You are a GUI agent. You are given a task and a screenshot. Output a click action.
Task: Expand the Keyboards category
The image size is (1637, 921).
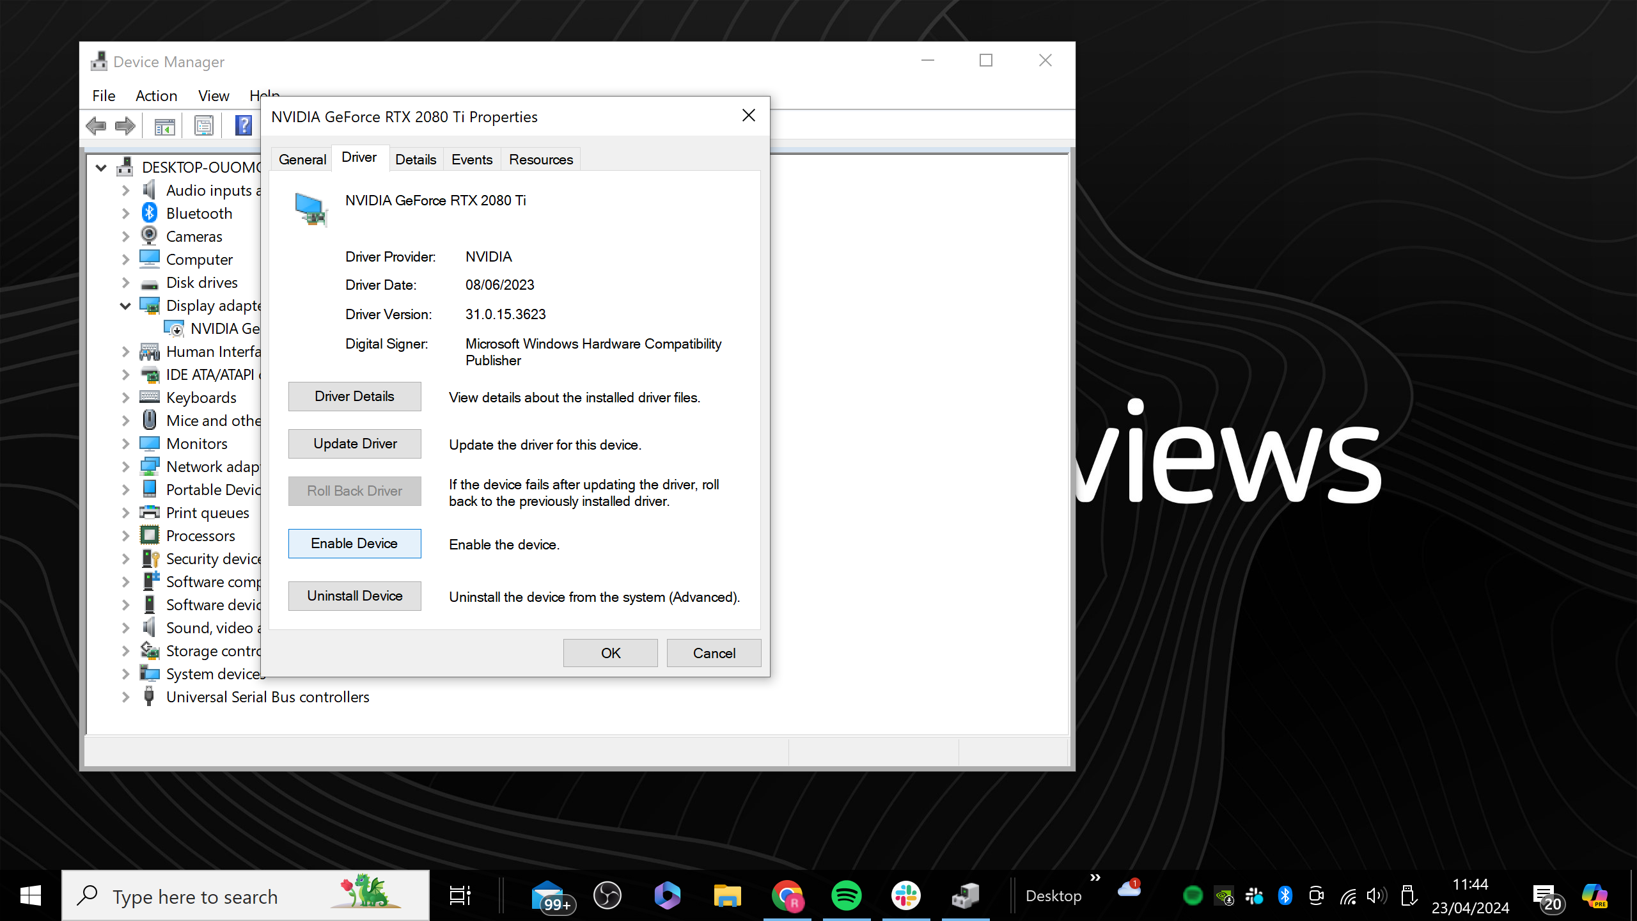tap(126, 398)
